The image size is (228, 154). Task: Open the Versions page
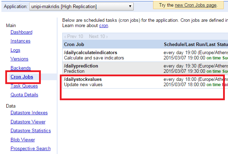pos(19,59)
